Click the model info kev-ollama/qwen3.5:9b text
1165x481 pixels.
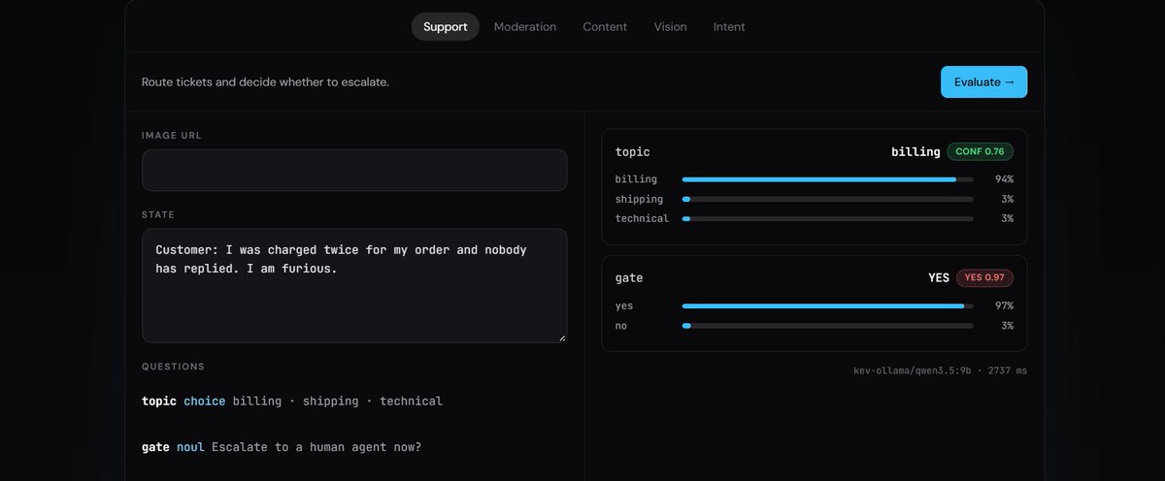(915, 370)
